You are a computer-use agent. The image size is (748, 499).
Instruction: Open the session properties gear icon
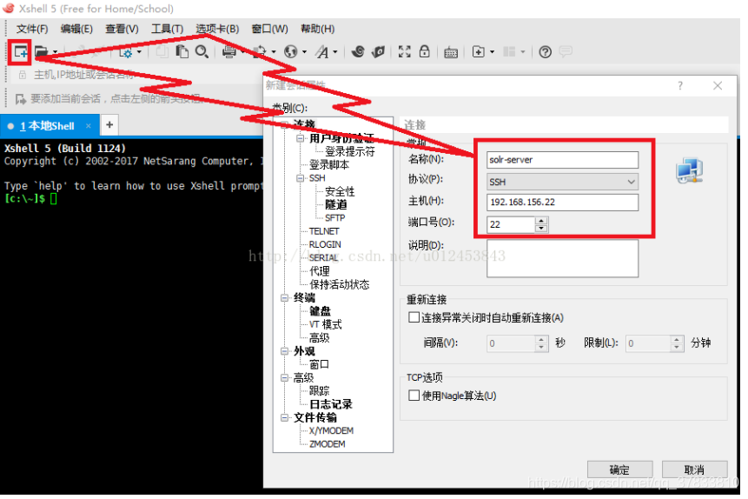(126, 52)
